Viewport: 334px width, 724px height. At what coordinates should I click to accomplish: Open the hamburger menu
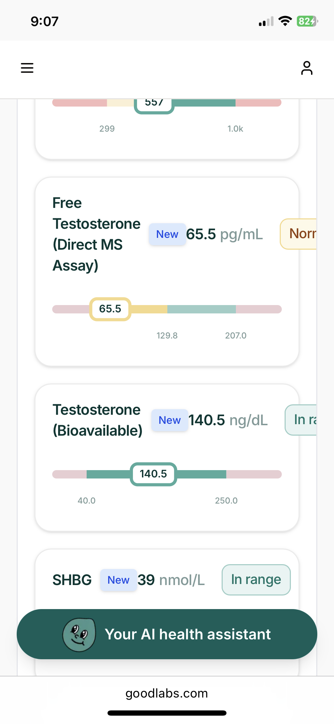(x=27, y=68)
